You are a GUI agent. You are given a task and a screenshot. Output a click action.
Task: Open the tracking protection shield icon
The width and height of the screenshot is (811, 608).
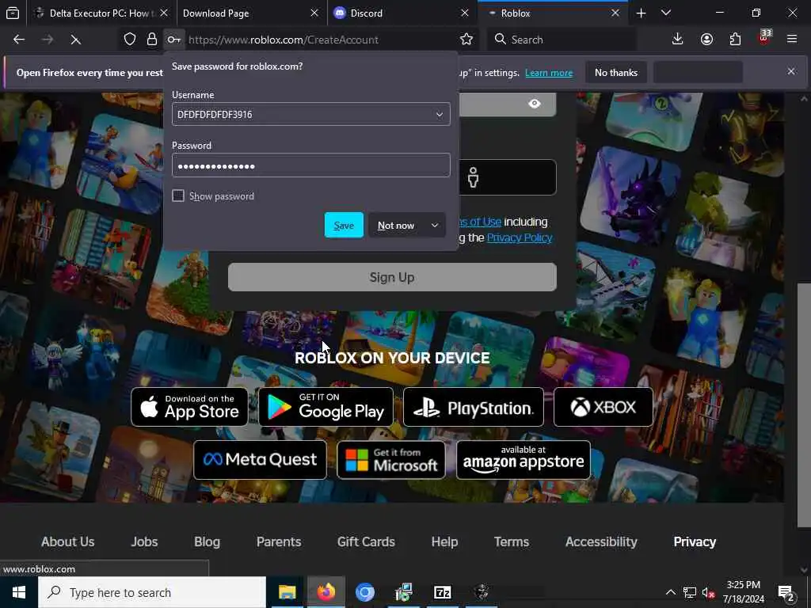(x=130, y=40)
